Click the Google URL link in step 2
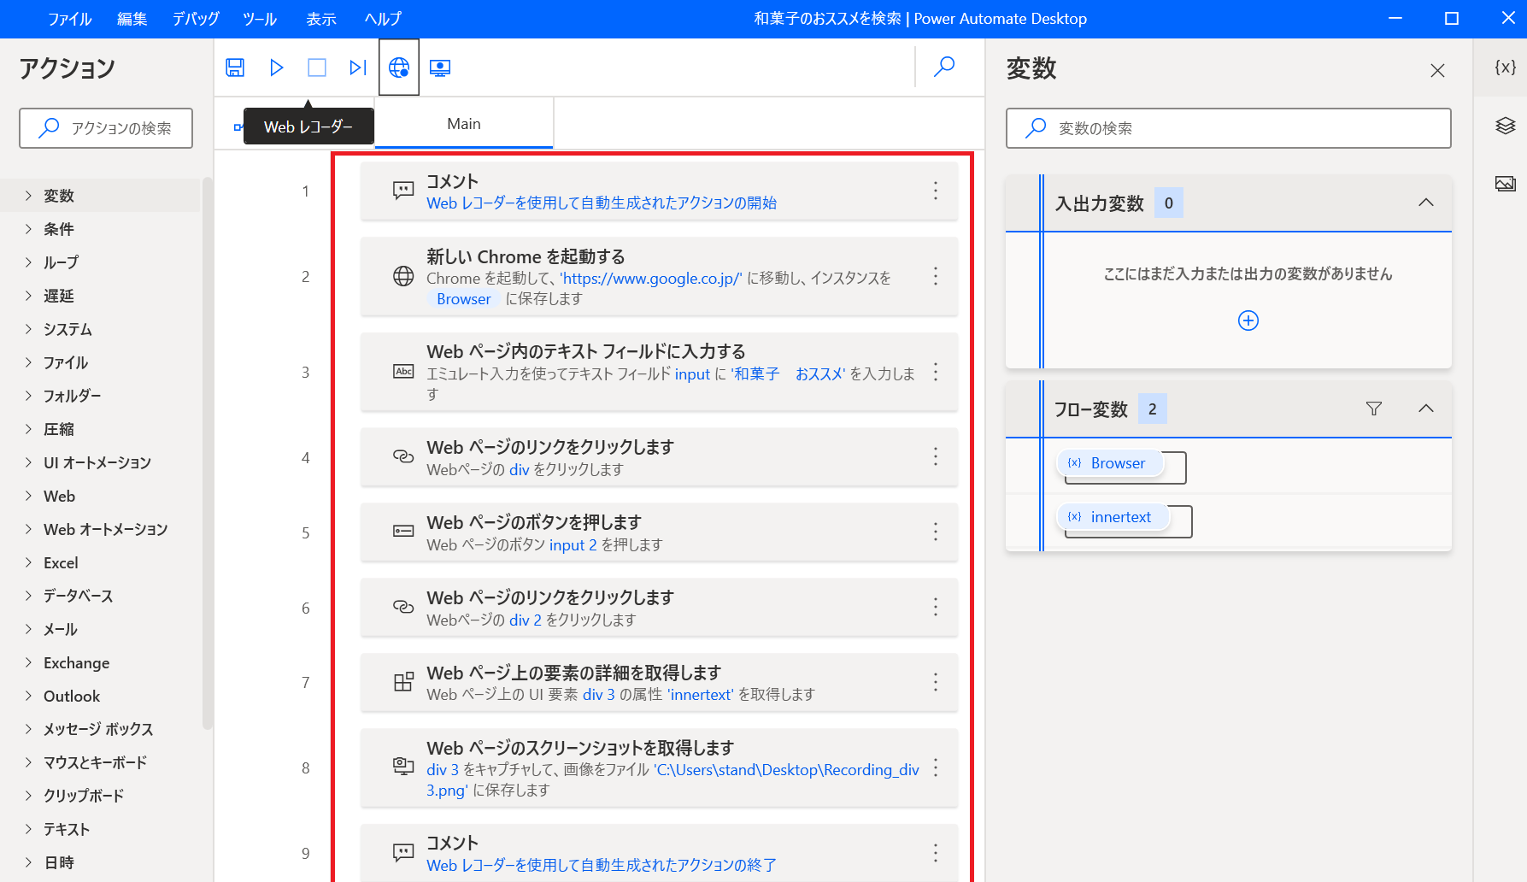 (650, 279)
